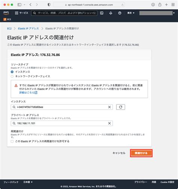Viewport: 178px width, 189px height.
Task: Clear the instance field with X
Action: tap(109, 107)
